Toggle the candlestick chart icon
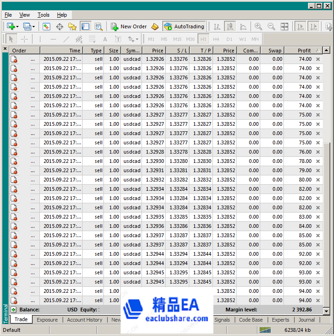Screen dimensions: 334x336 230,26
